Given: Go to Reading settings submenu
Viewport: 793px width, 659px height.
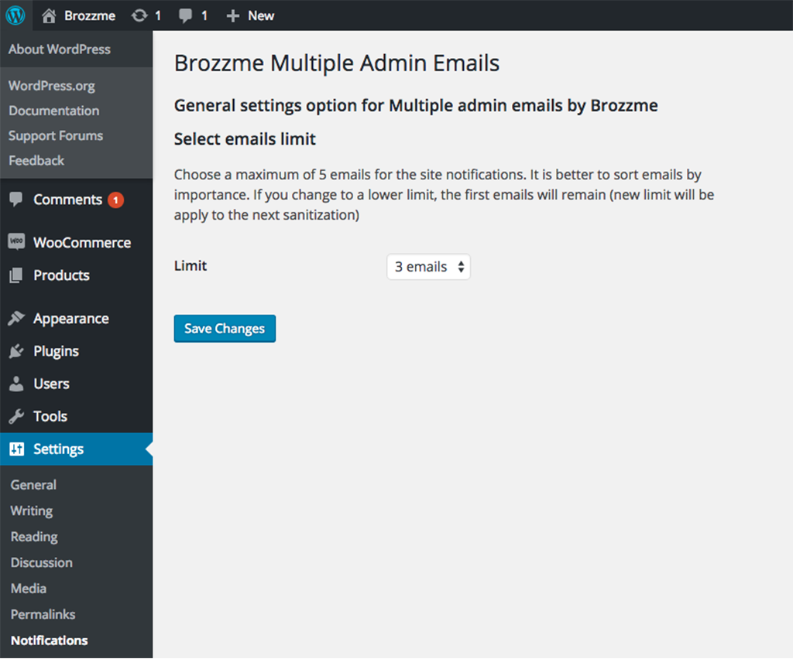Looking at the screenshot, I should coord(34,537).
